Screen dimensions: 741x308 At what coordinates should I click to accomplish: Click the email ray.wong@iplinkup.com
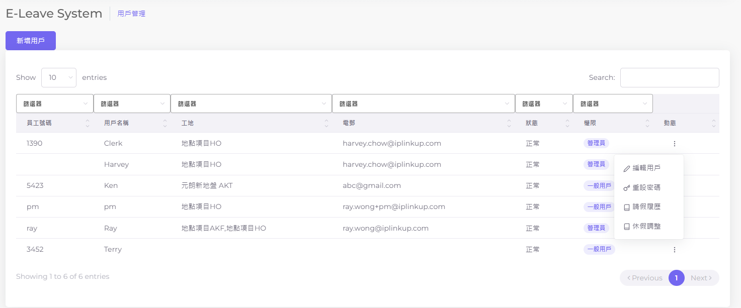[386, 228]
